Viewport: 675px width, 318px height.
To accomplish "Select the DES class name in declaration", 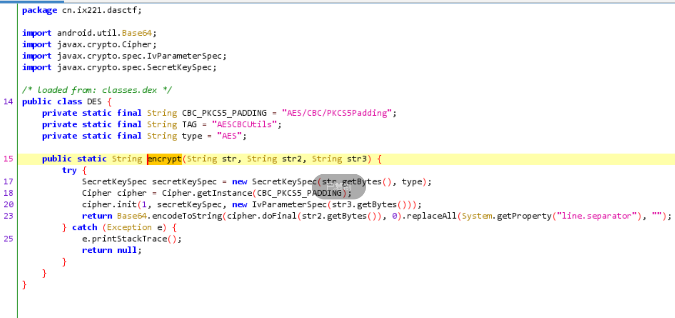I will [94, 102].
